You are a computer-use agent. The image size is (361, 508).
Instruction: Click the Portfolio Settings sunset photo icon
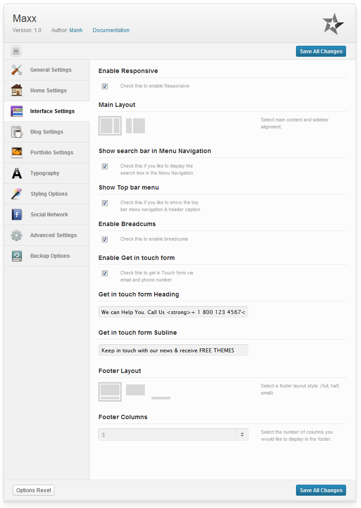point(17,152)
